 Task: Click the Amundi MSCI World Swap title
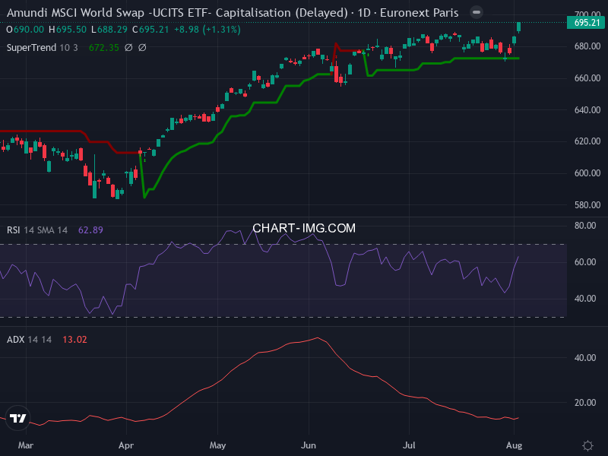233,13
